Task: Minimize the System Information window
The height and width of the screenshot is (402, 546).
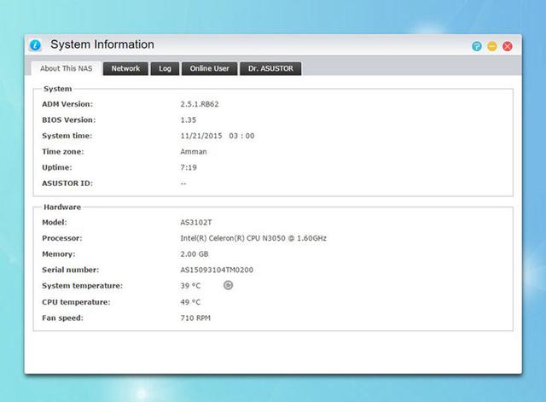Action: tap(492, 46)
